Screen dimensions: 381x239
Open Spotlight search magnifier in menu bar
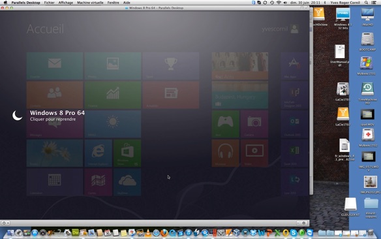(x=366, y=3)
